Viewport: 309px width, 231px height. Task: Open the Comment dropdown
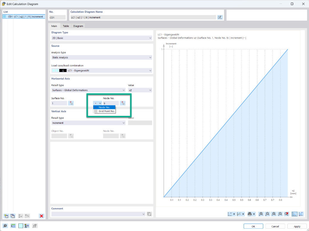[99, 214]
